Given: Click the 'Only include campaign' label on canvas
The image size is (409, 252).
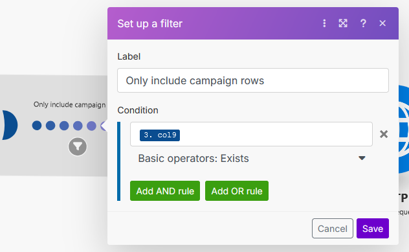Looking at the screenshot, I should pyautogui.click(x=70, y=105).
